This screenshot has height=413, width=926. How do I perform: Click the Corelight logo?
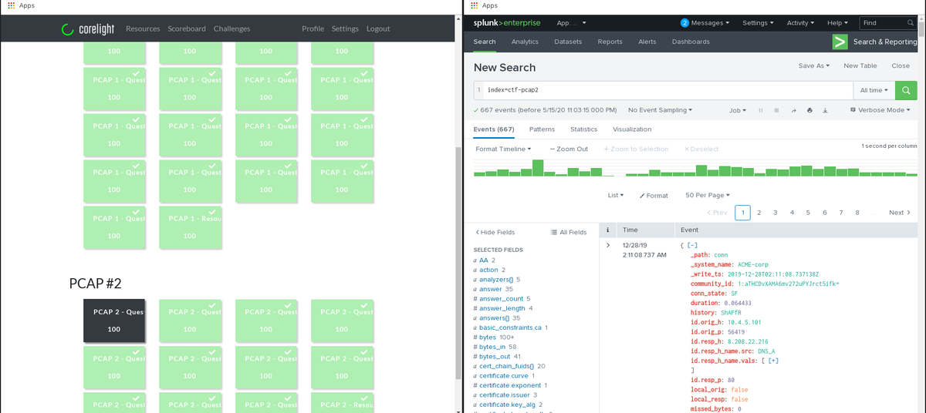(x=88, y=29)
